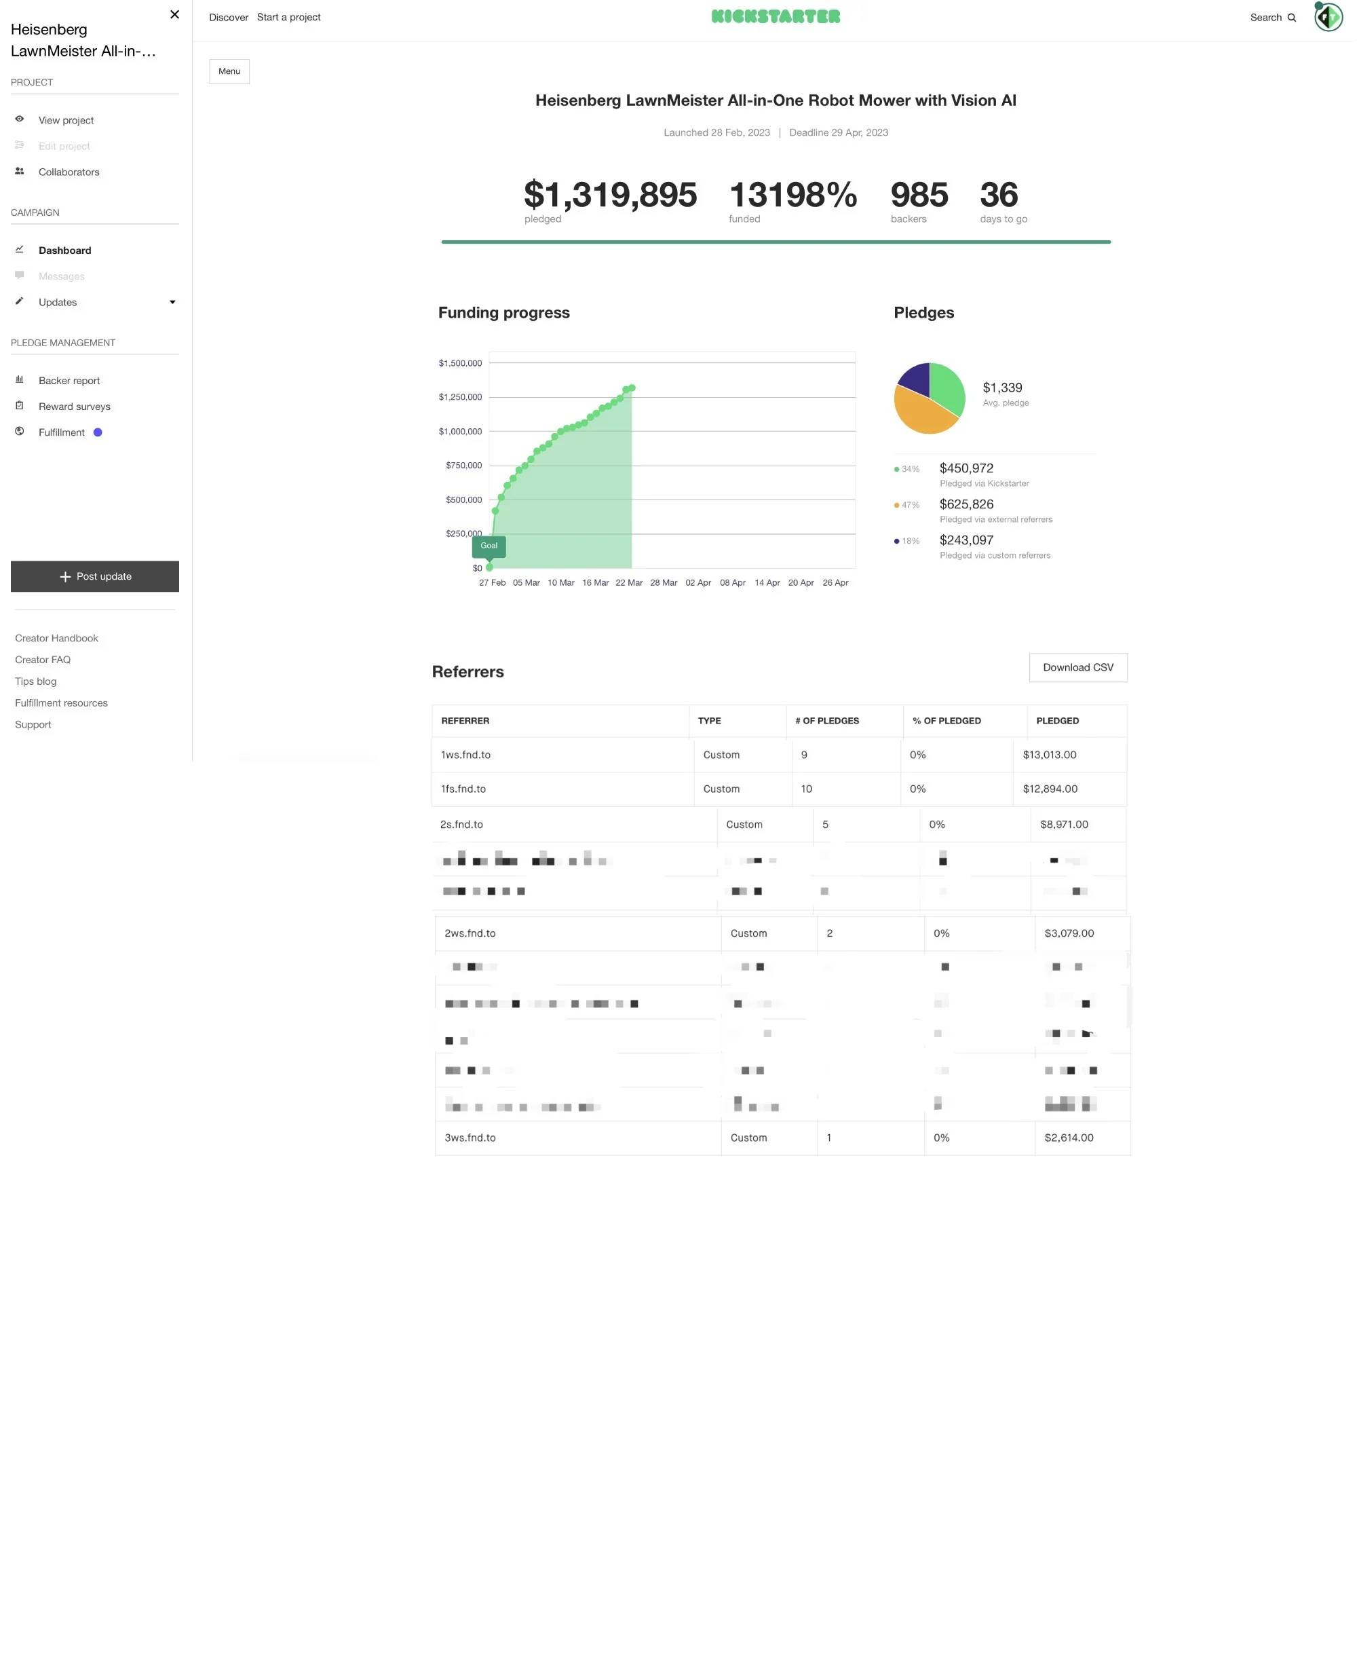Open the user profile avatar

coord(1328,16)
